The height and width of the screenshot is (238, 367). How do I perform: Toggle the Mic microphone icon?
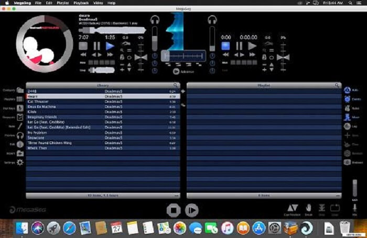[x=355, y=208]
